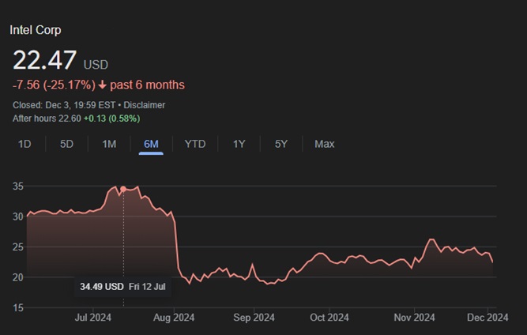
Task: Click the 20 y-axis label
Action: click(18, 277)
